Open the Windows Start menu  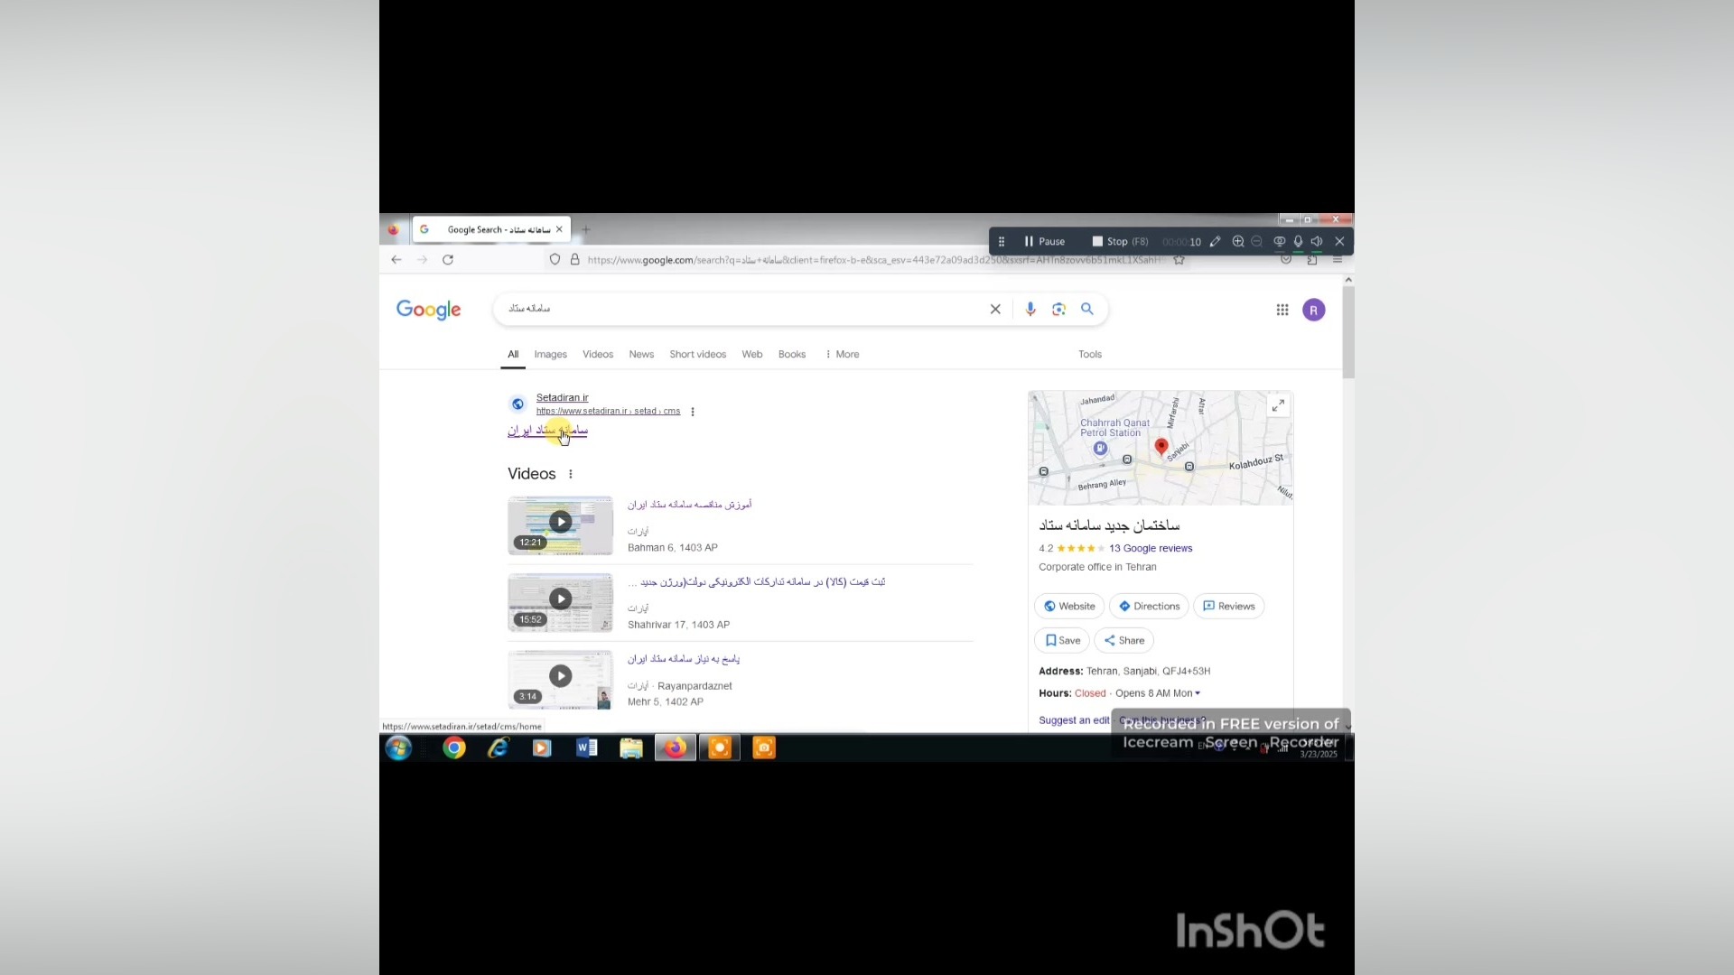click(x=398, y=747)
